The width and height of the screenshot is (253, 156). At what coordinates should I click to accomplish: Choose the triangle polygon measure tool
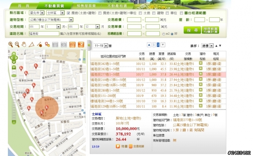tap(32, 45)
